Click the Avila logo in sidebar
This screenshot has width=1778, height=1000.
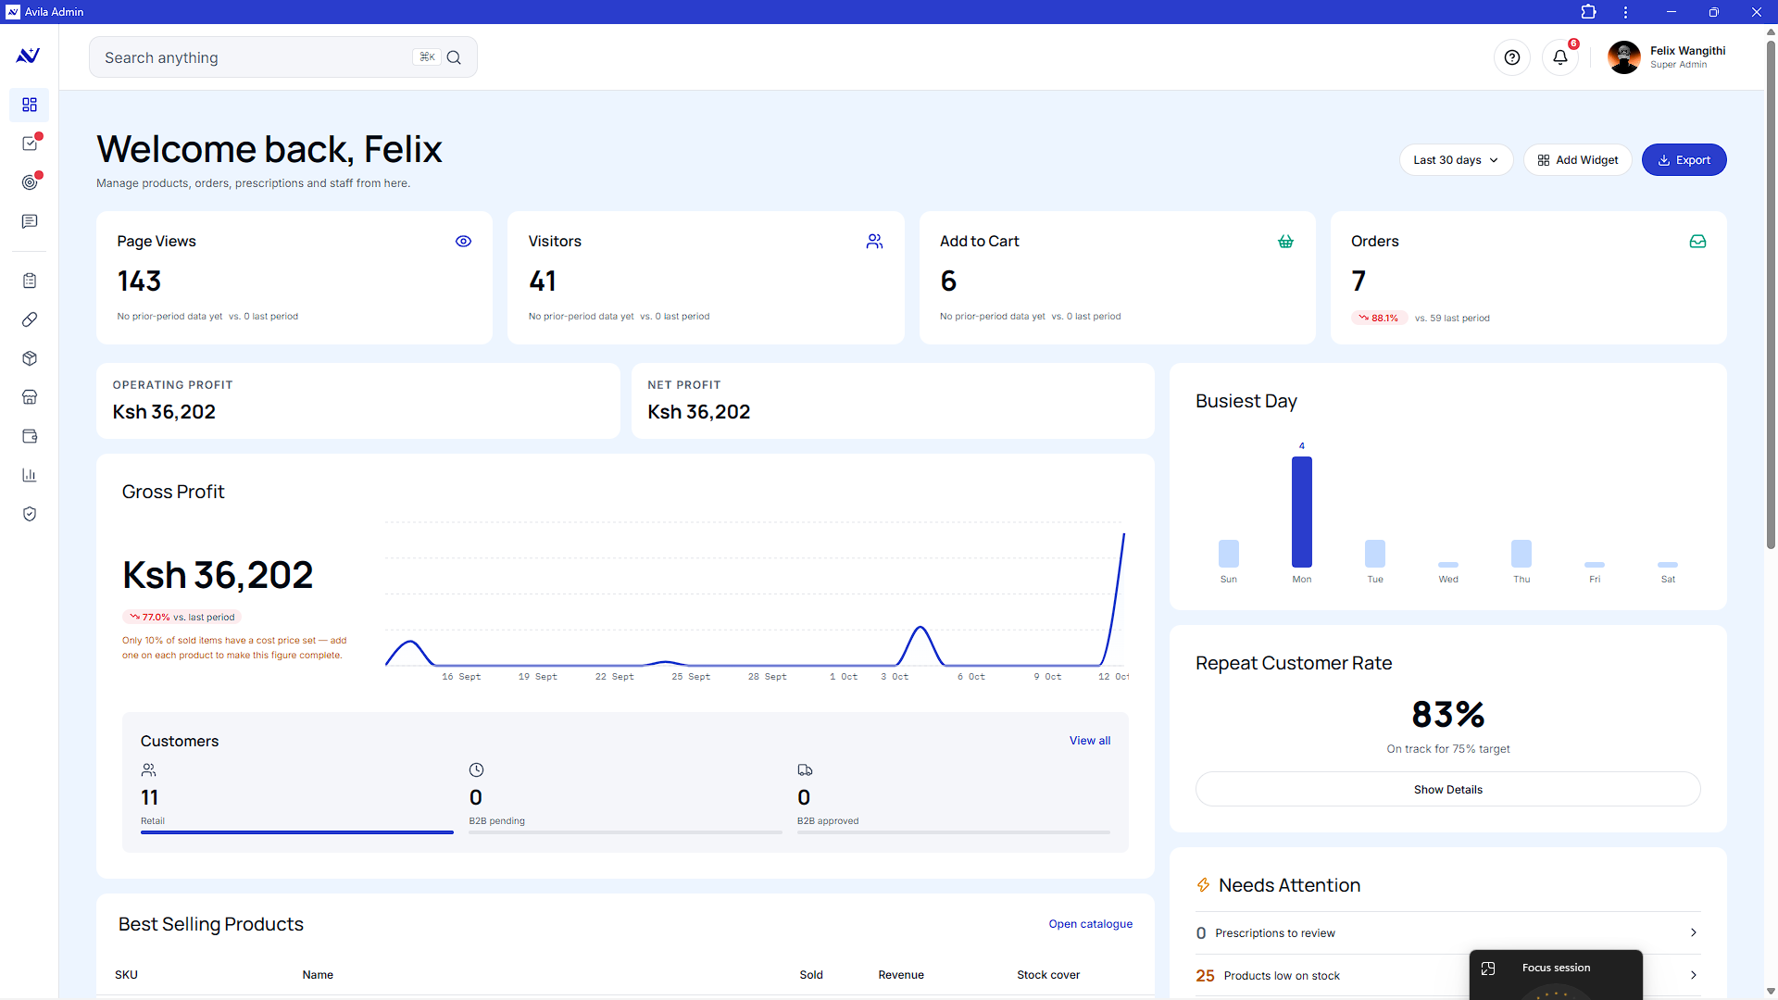tap(29, 56)
